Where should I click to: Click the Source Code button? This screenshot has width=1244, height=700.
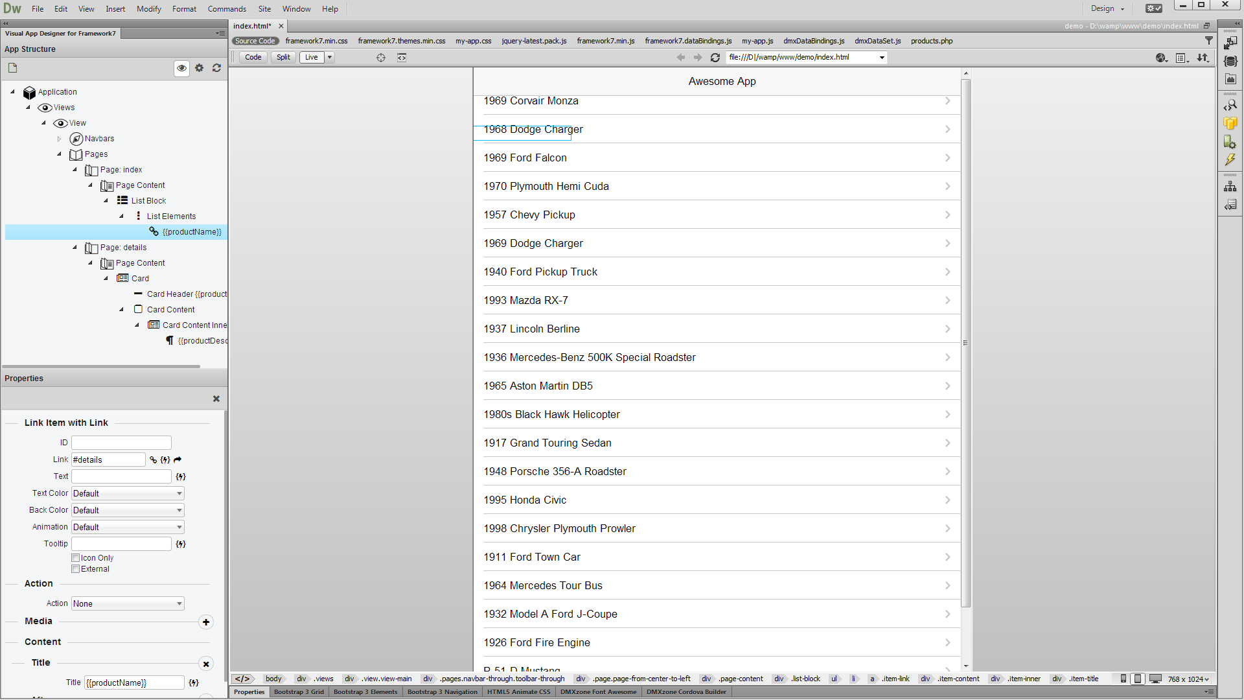255,41
